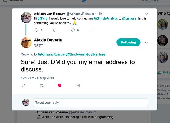170x123 pixels.
Task: Retweet Alexis Deveria's reply
Action: [41, 86]
